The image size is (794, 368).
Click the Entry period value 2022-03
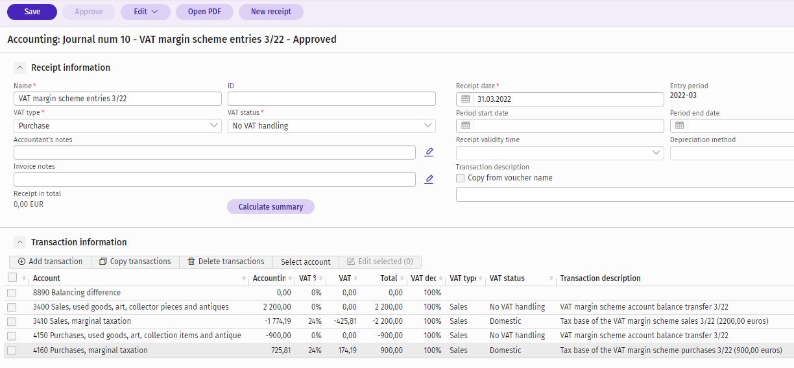click(683, 95)
